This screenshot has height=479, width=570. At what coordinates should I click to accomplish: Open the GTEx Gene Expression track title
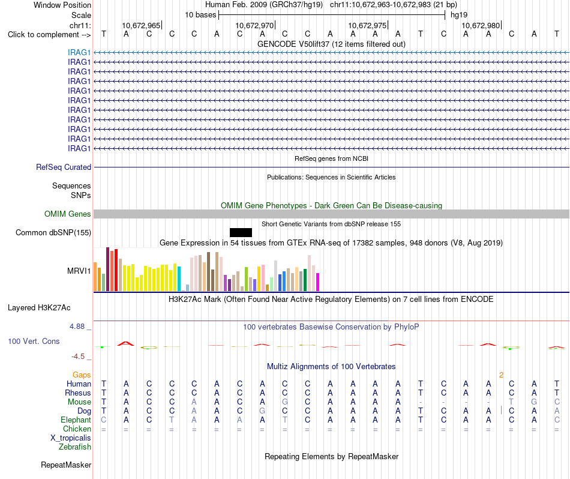coord(331,243)
